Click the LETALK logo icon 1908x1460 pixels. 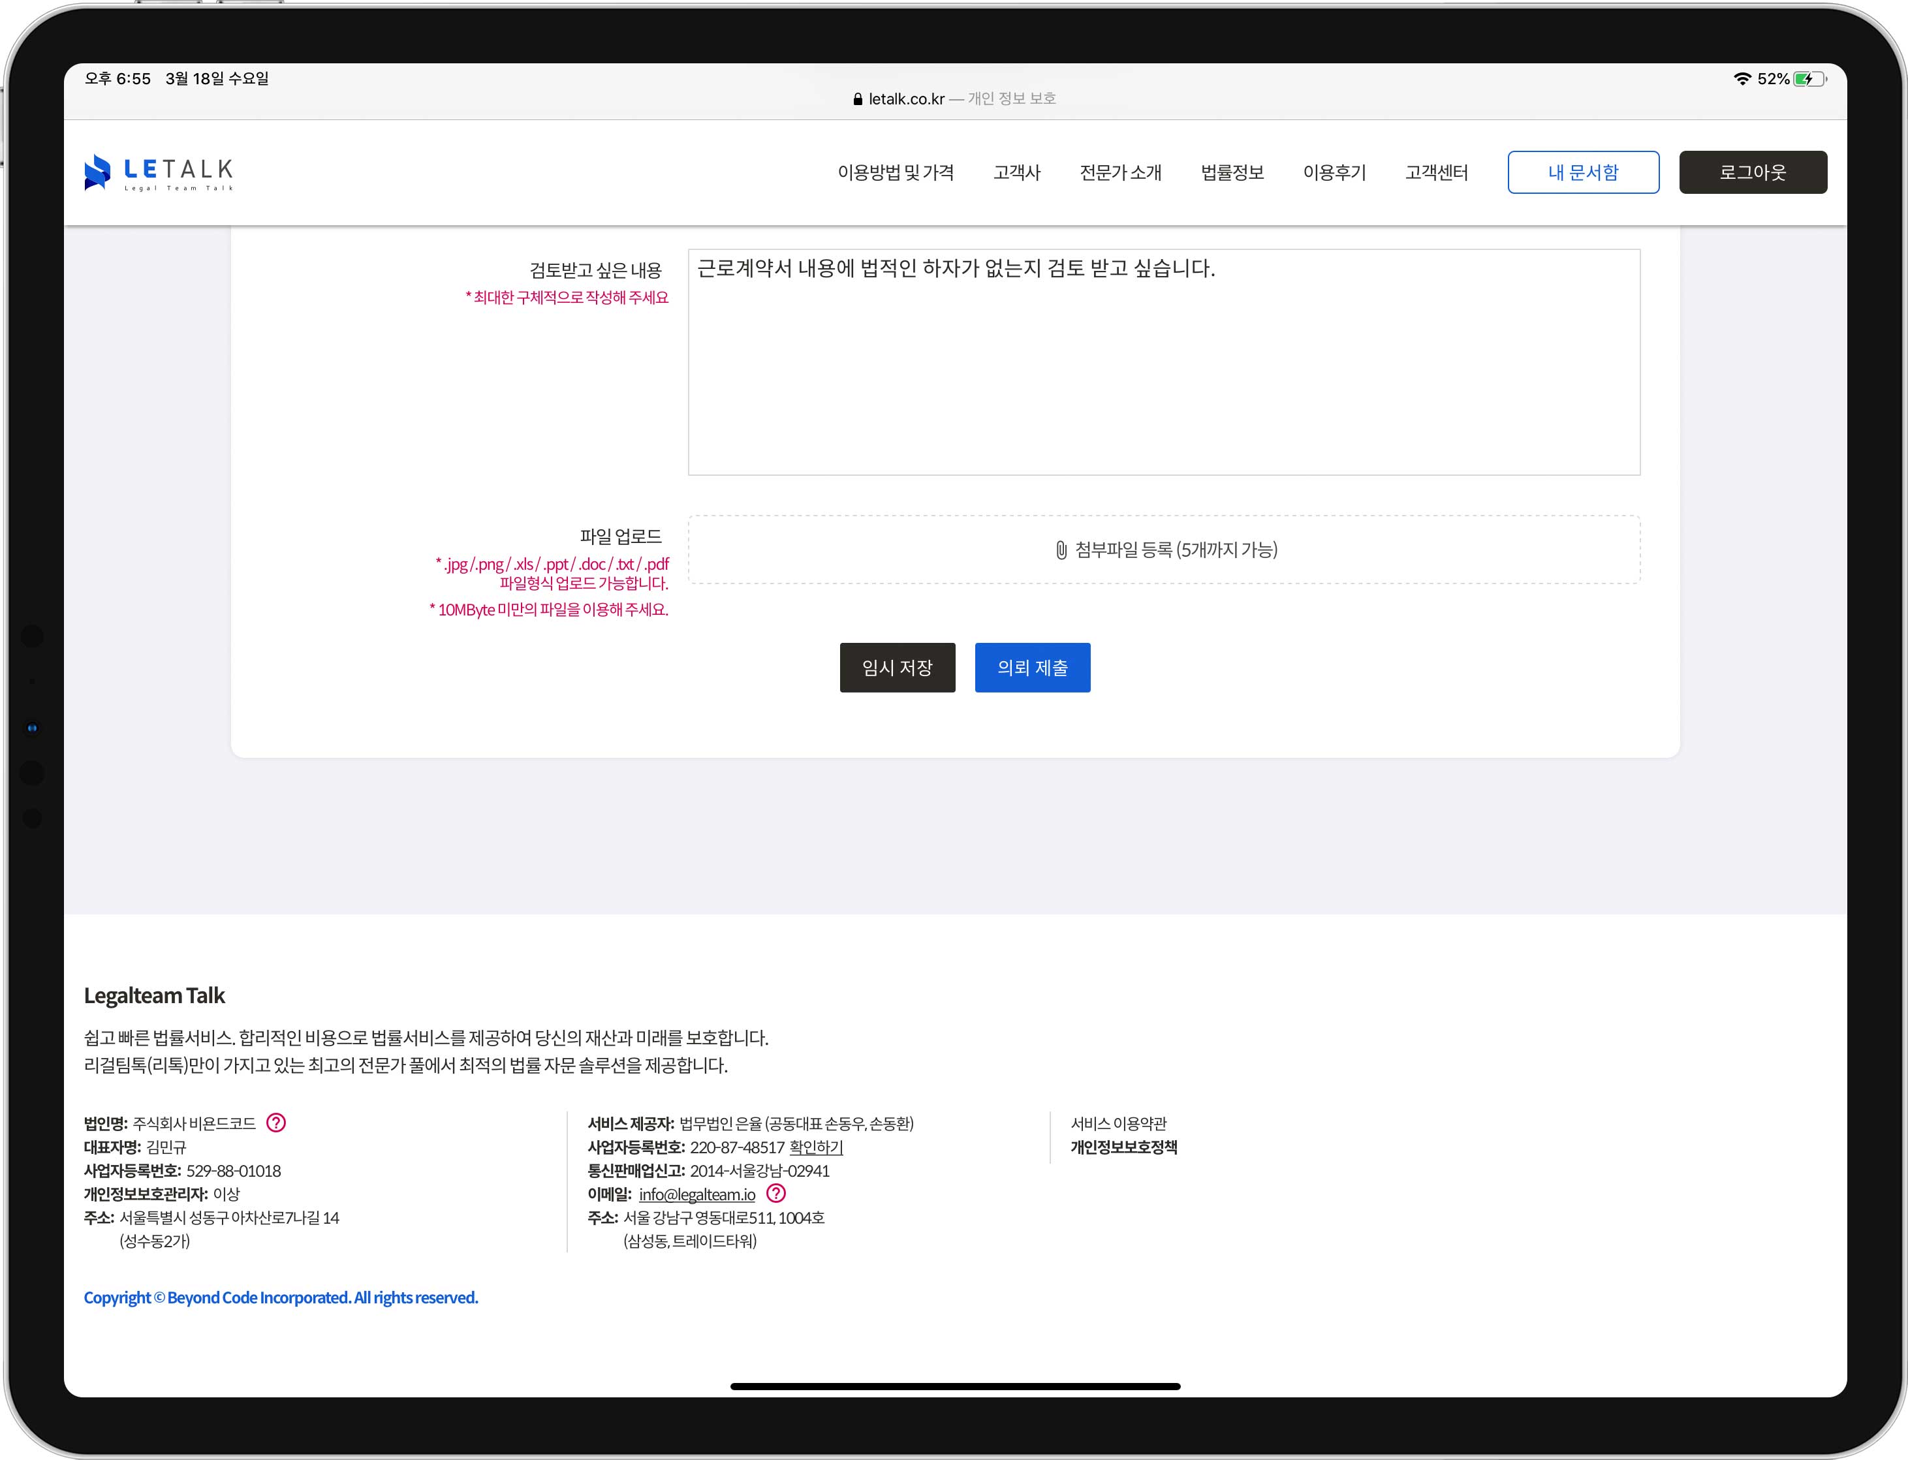tap(97, 172)
